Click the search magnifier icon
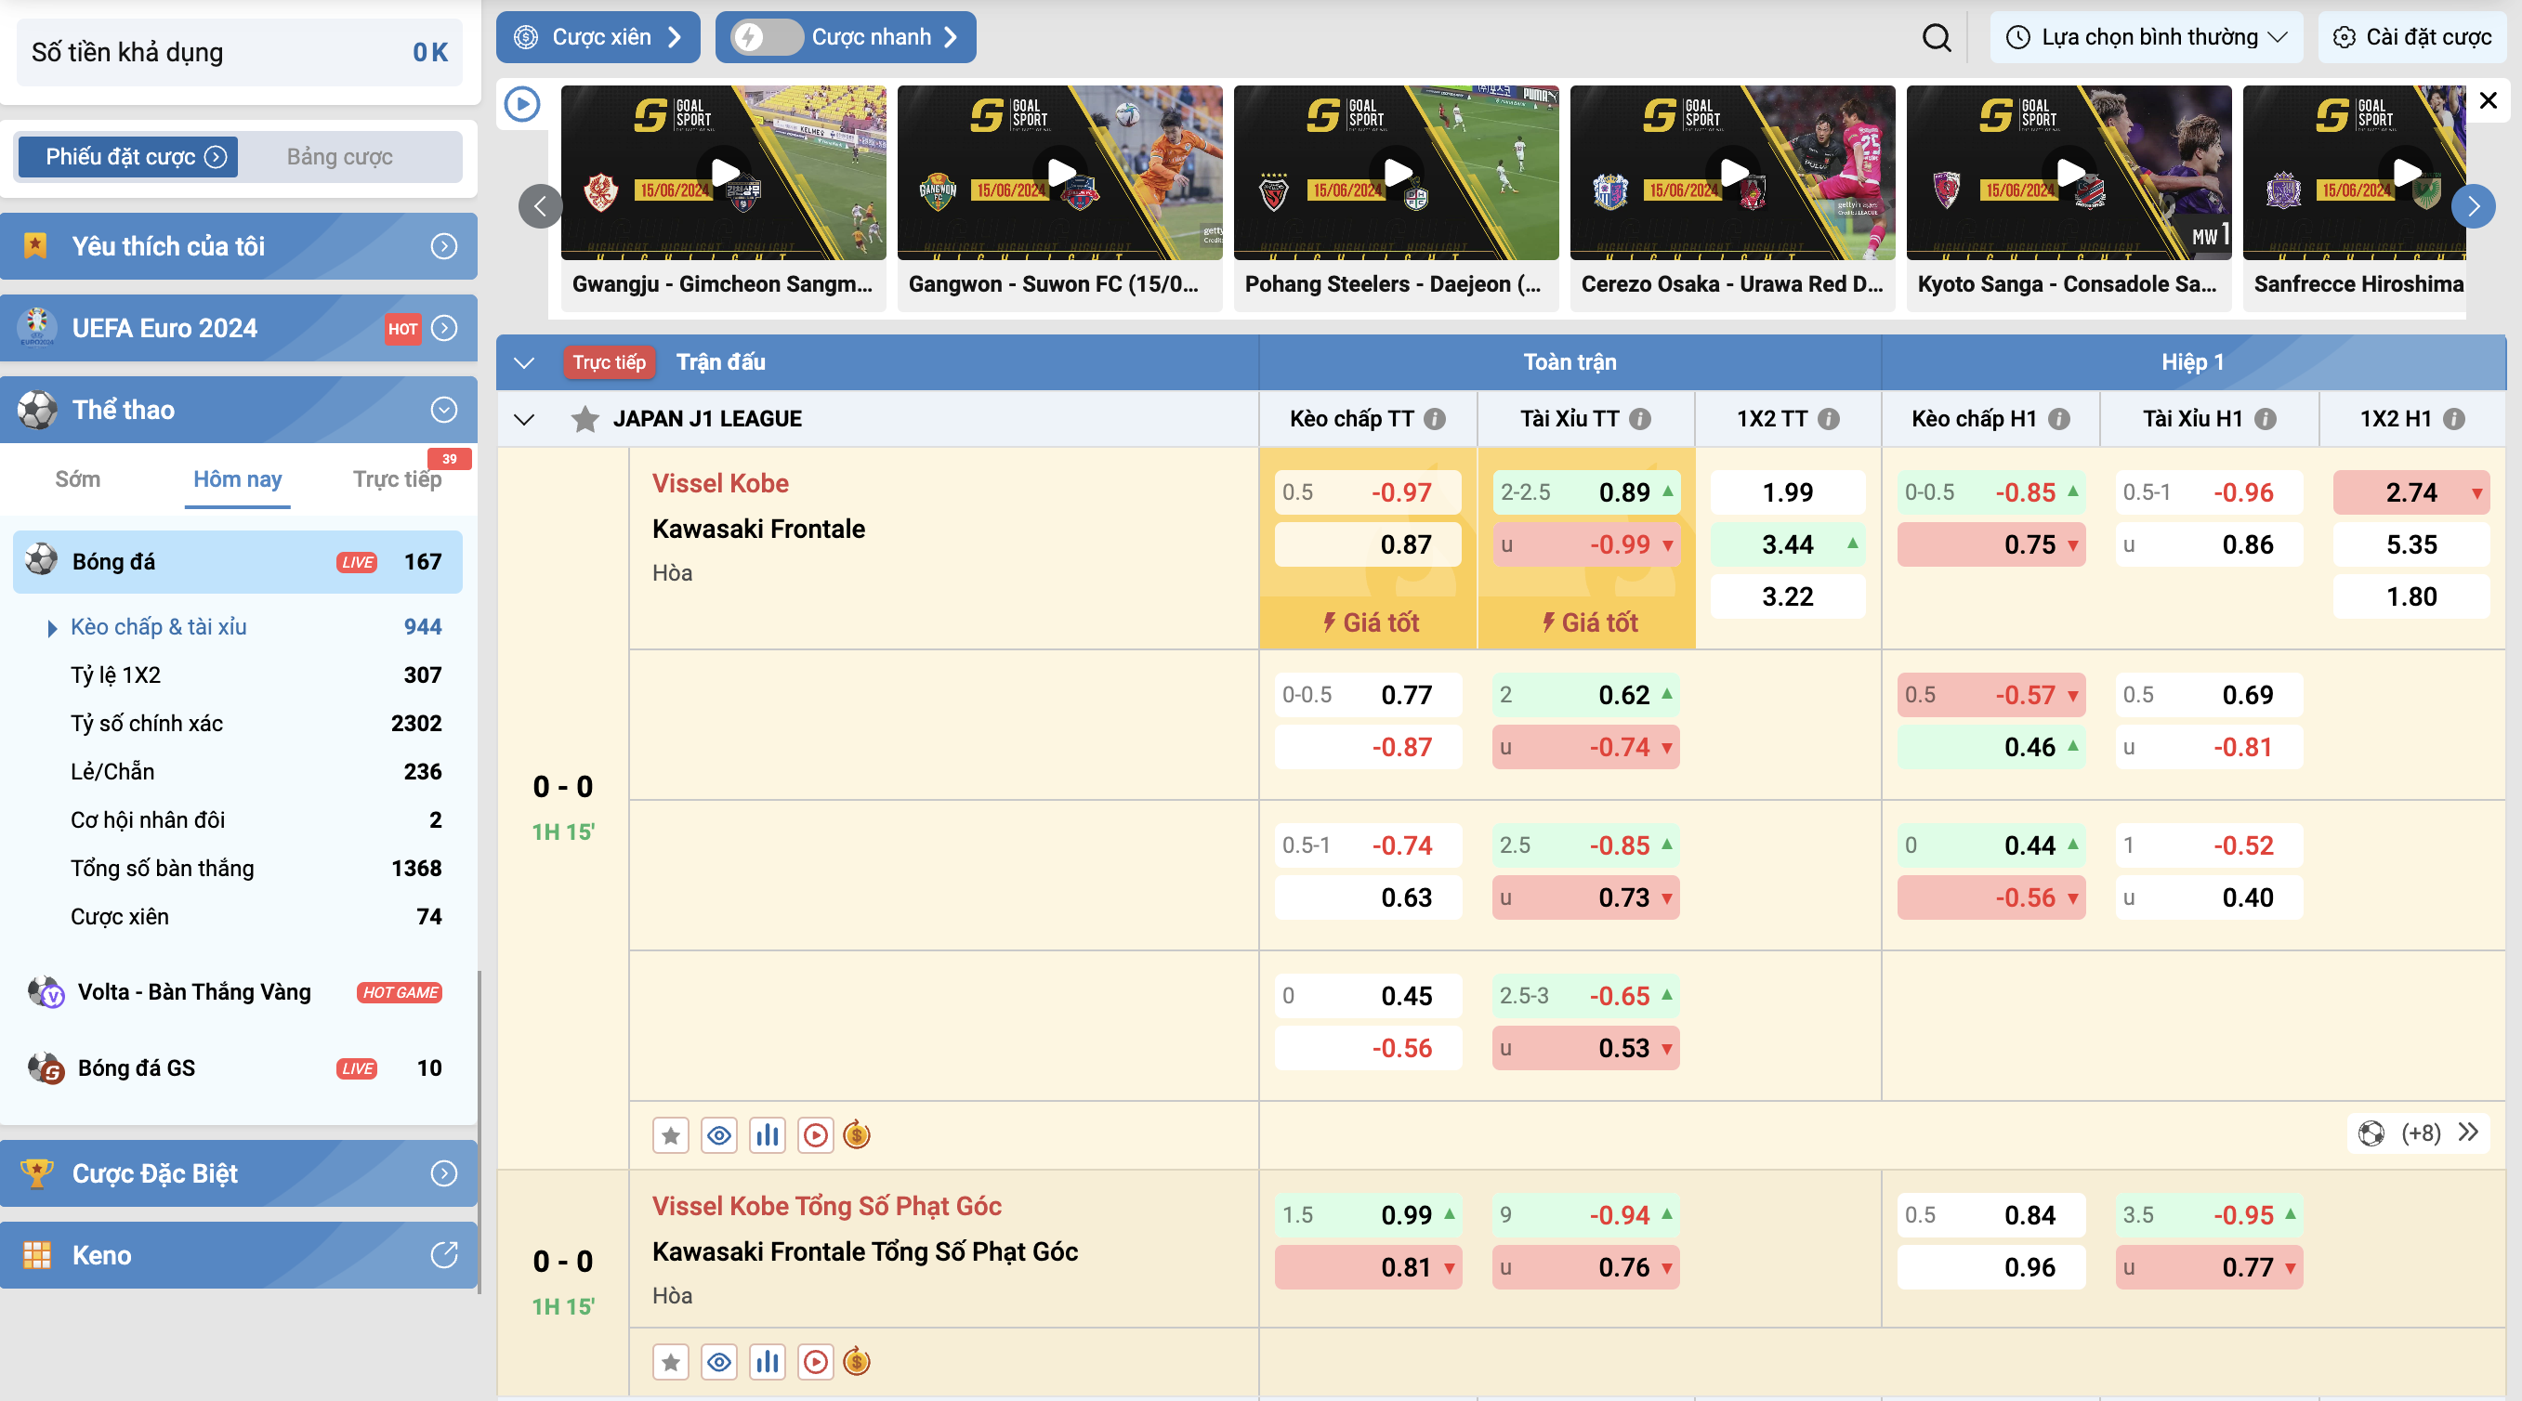This screenshot has height=1401, width=2522. point(1936,37)
